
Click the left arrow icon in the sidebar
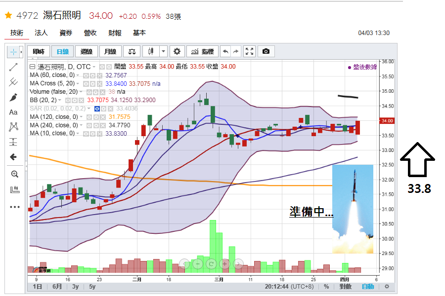[x=13, y=157]
